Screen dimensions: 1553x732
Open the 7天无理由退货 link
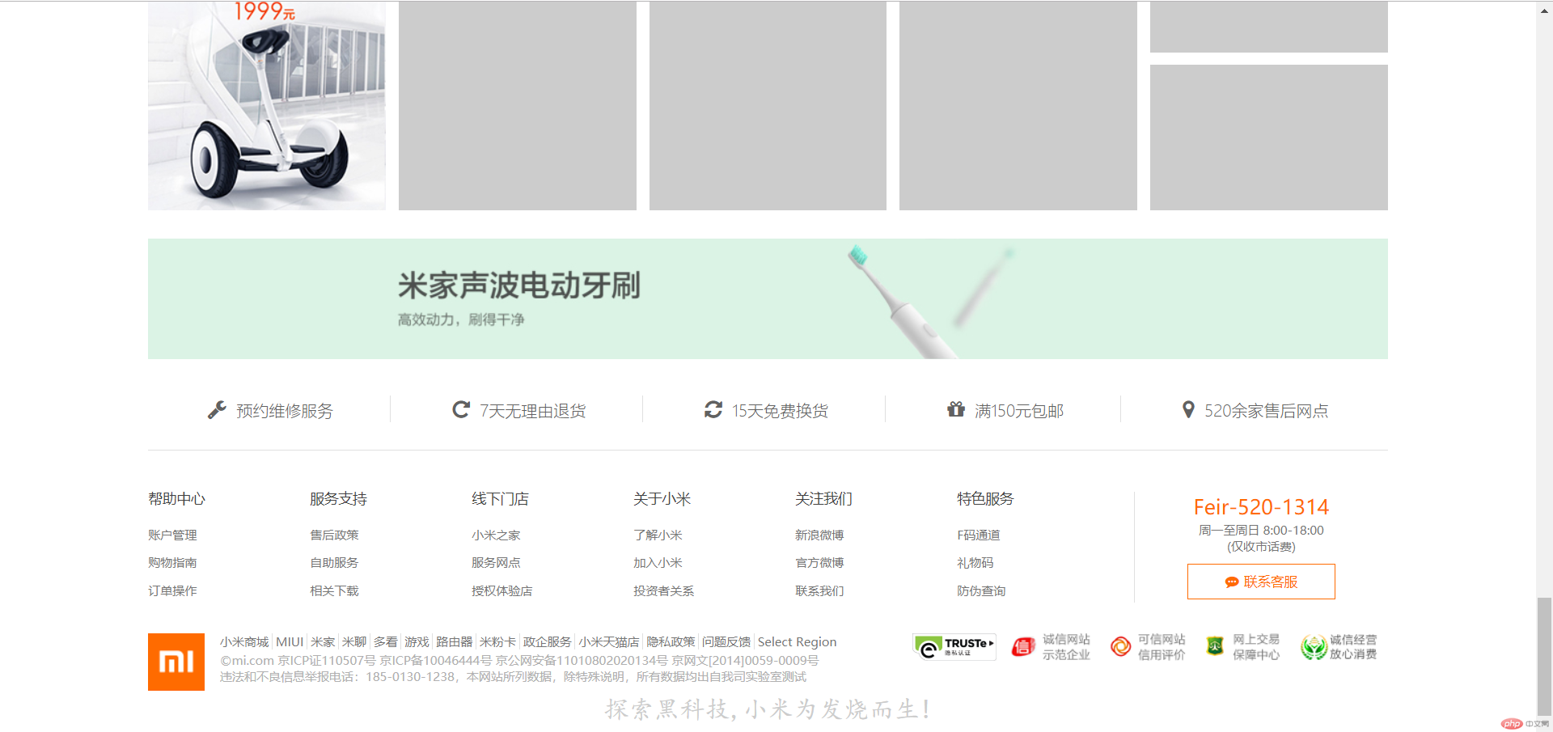(x=532, y=411)
